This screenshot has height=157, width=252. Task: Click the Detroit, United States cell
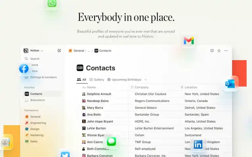pos(200,108)
